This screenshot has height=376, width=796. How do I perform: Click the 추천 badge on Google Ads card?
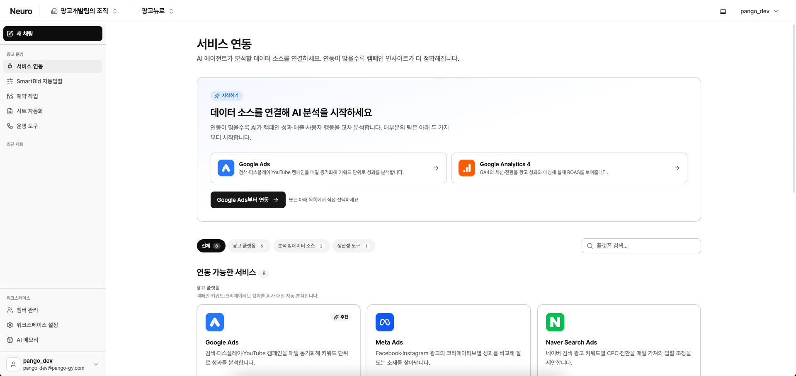tap(341, 317)
